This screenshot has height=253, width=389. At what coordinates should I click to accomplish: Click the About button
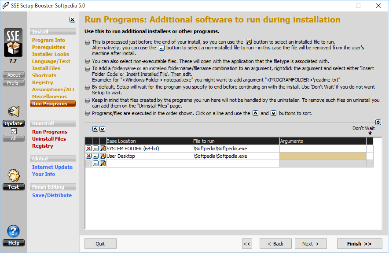click(x=14, y=75)
